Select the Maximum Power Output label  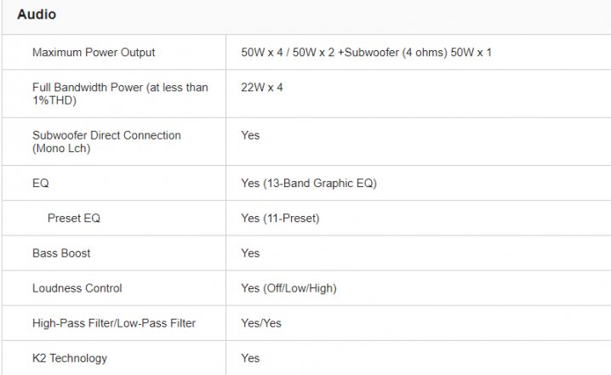click(94, 53)
